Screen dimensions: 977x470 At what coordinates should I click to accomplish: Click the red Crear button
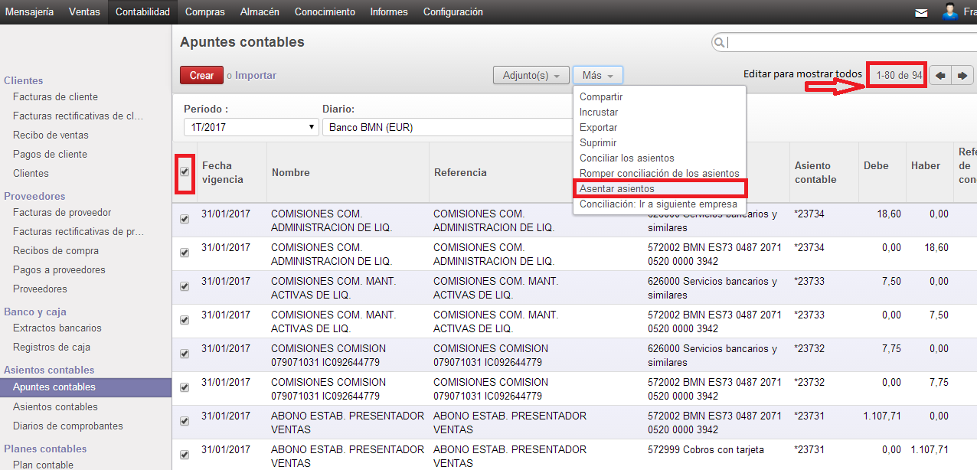coord(201,75)
